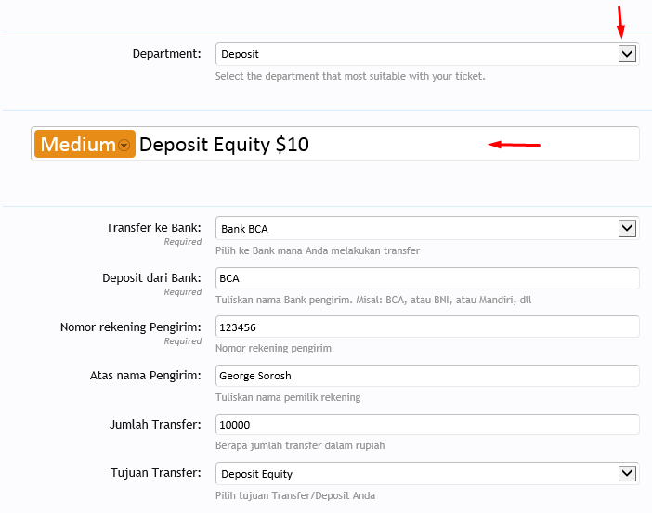Select the George Sorosh name field
Image resolution: width=652 pixels, height=513 pixels.
tap(427, 376)
